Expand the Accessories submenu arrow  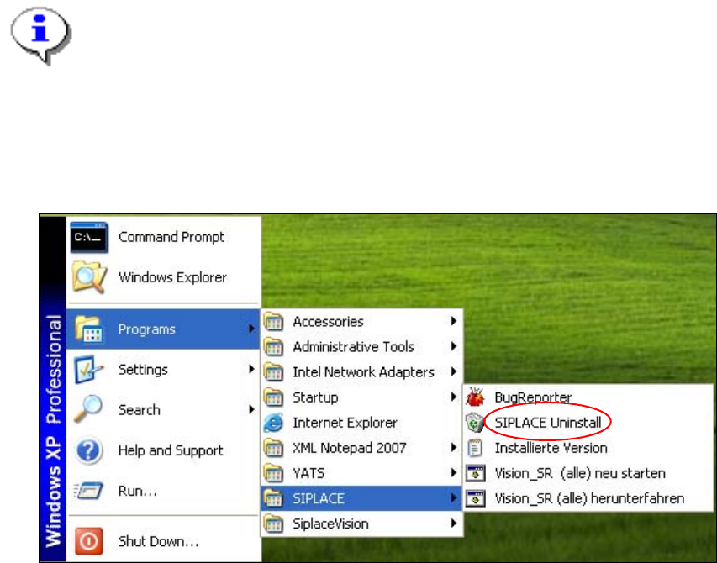[x=454, y=321]
